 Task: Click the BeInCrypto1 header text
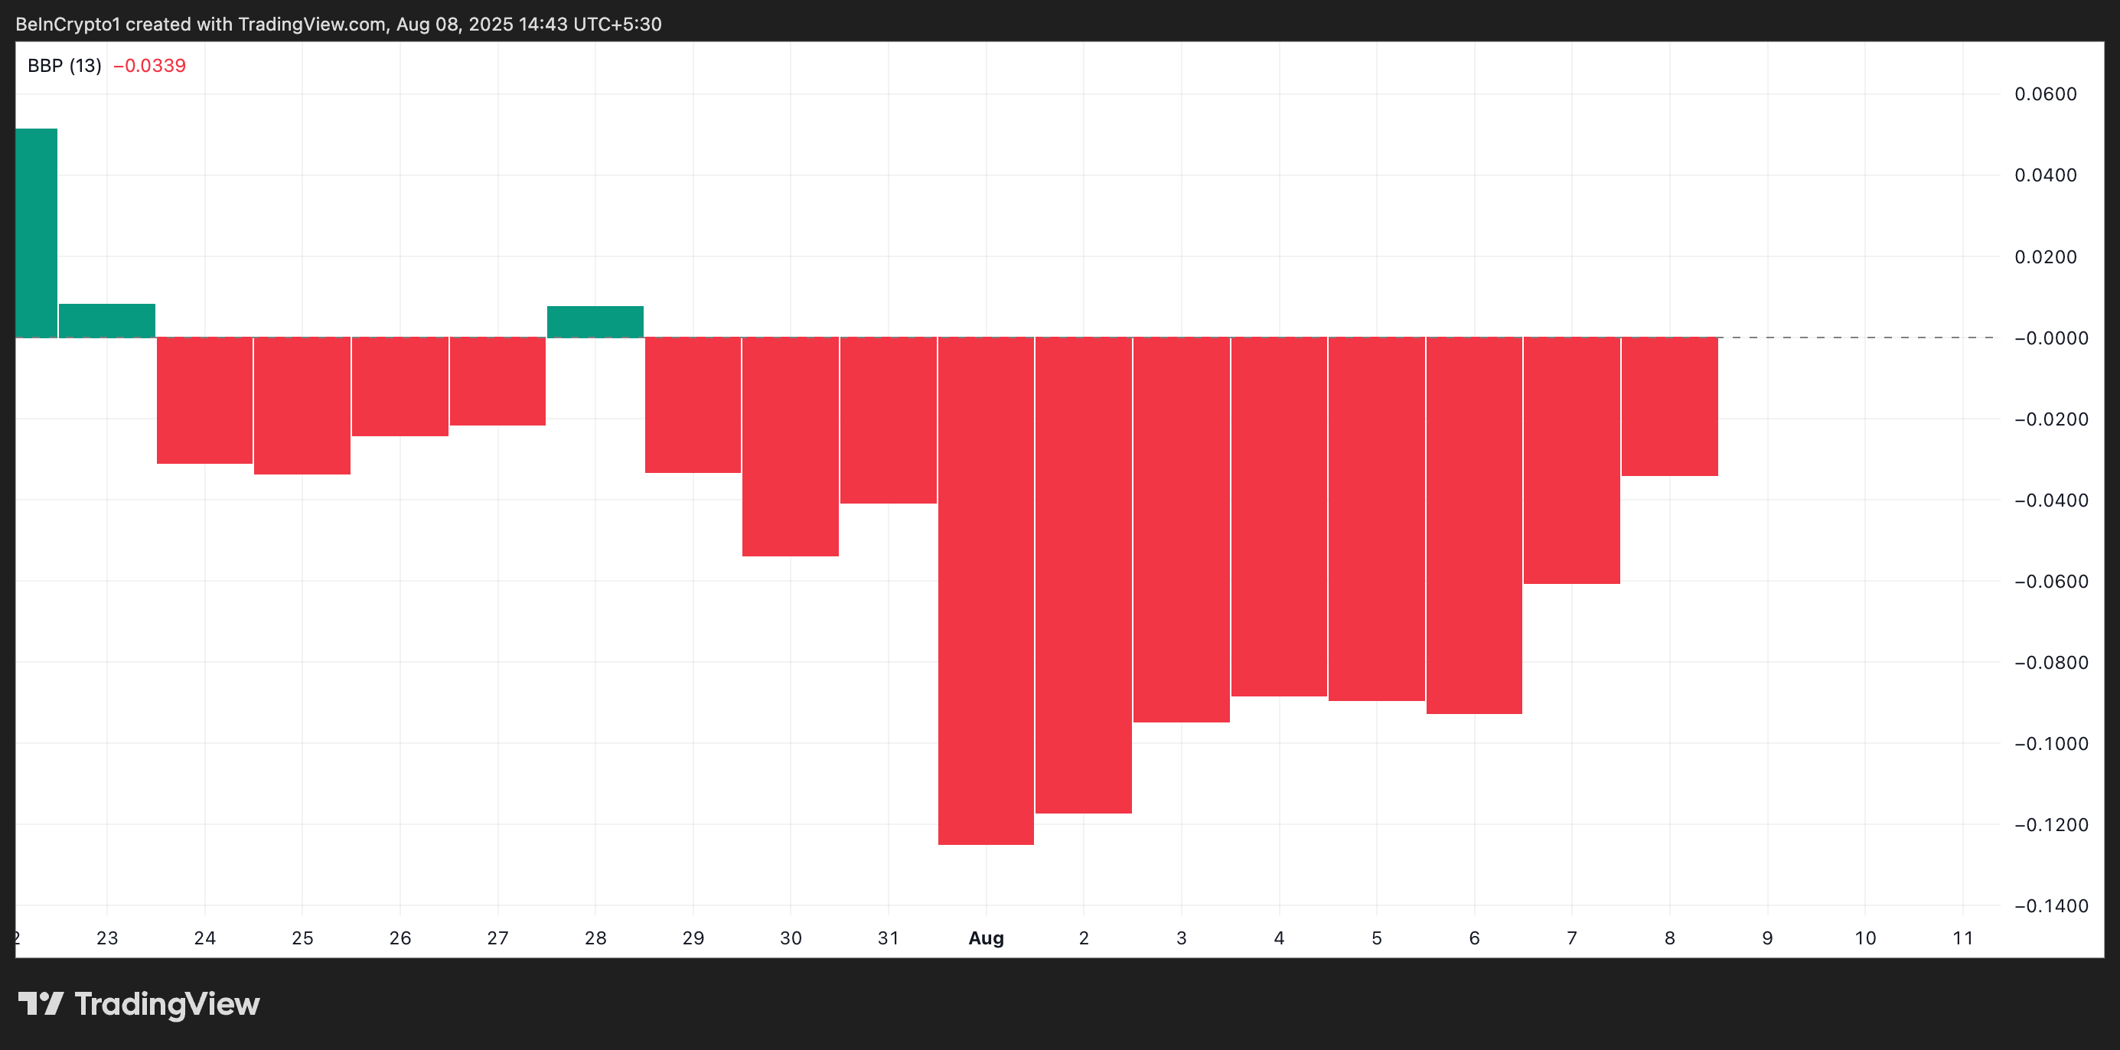coord(69,24)
